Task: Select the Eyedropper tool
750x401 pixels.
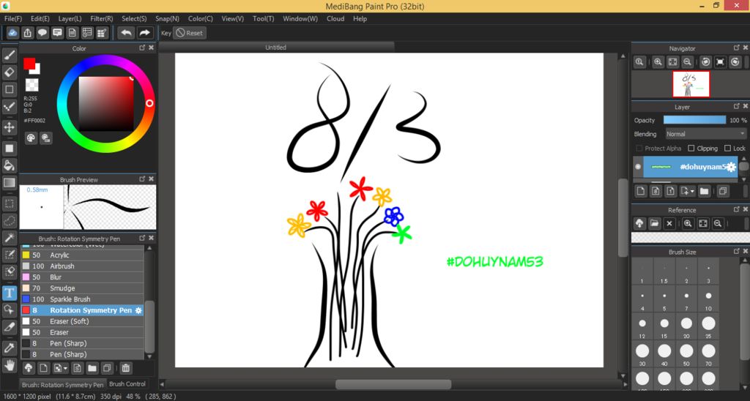Action: coord(9,348)
